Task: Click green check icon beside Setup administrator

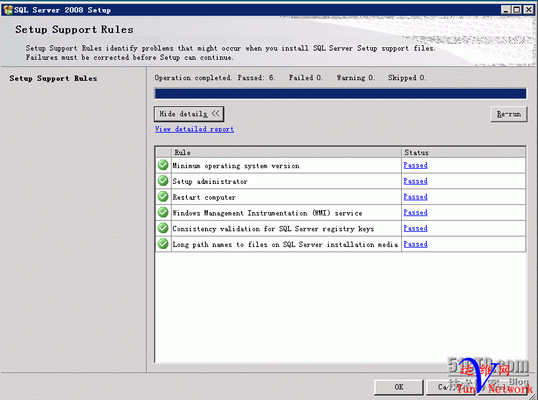Action: click(163, 181)
